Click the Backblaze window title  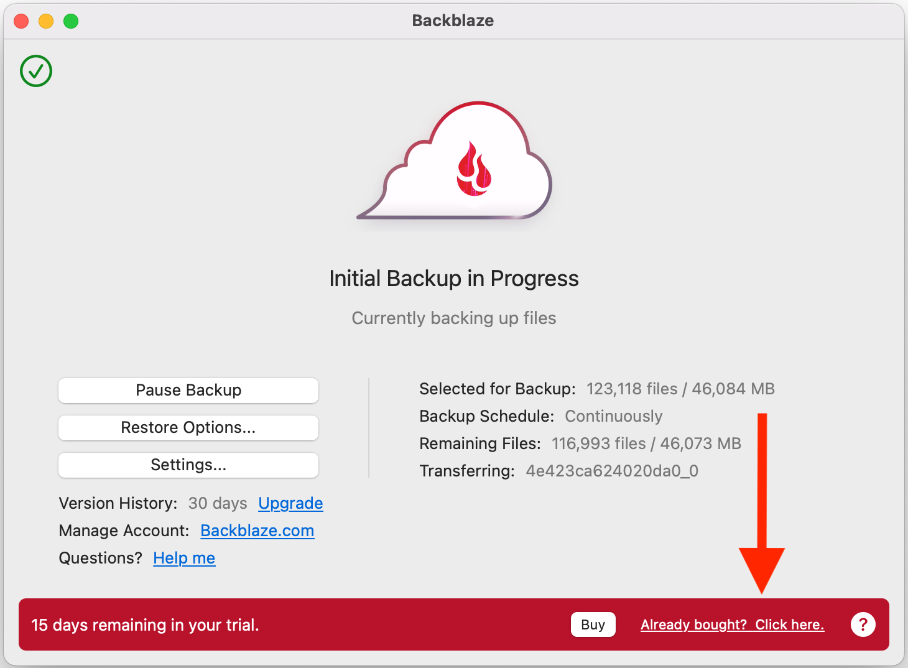[453, 21]
